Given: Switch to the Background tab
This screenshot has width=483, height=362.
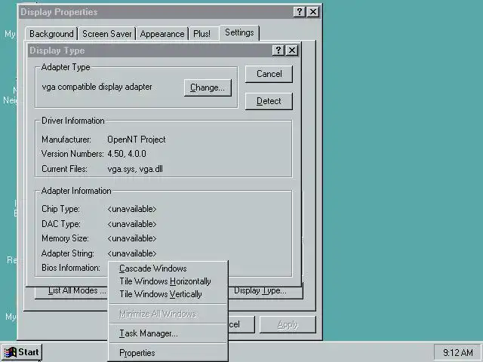Looking at the screenshot, I should pyautogui.click(x=51, y=34).
